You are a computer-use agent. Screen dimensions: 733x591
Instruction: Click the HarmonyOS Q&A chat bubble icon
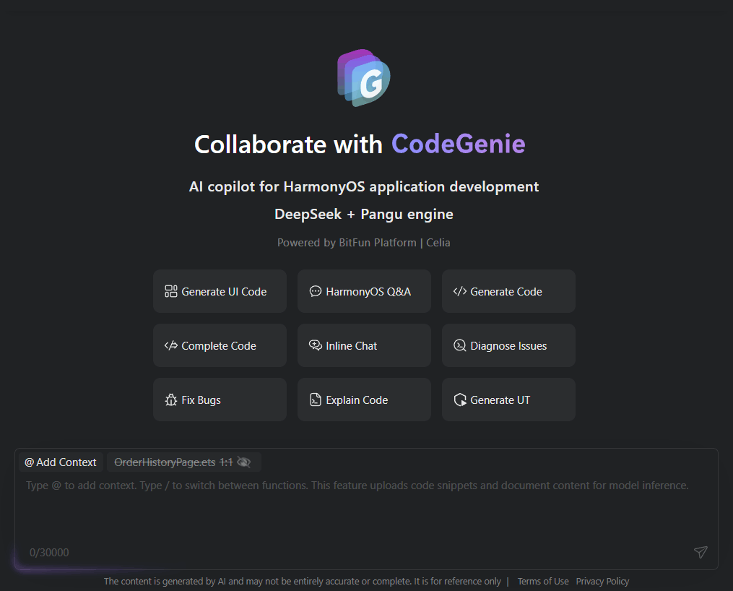tap(316, 291)
